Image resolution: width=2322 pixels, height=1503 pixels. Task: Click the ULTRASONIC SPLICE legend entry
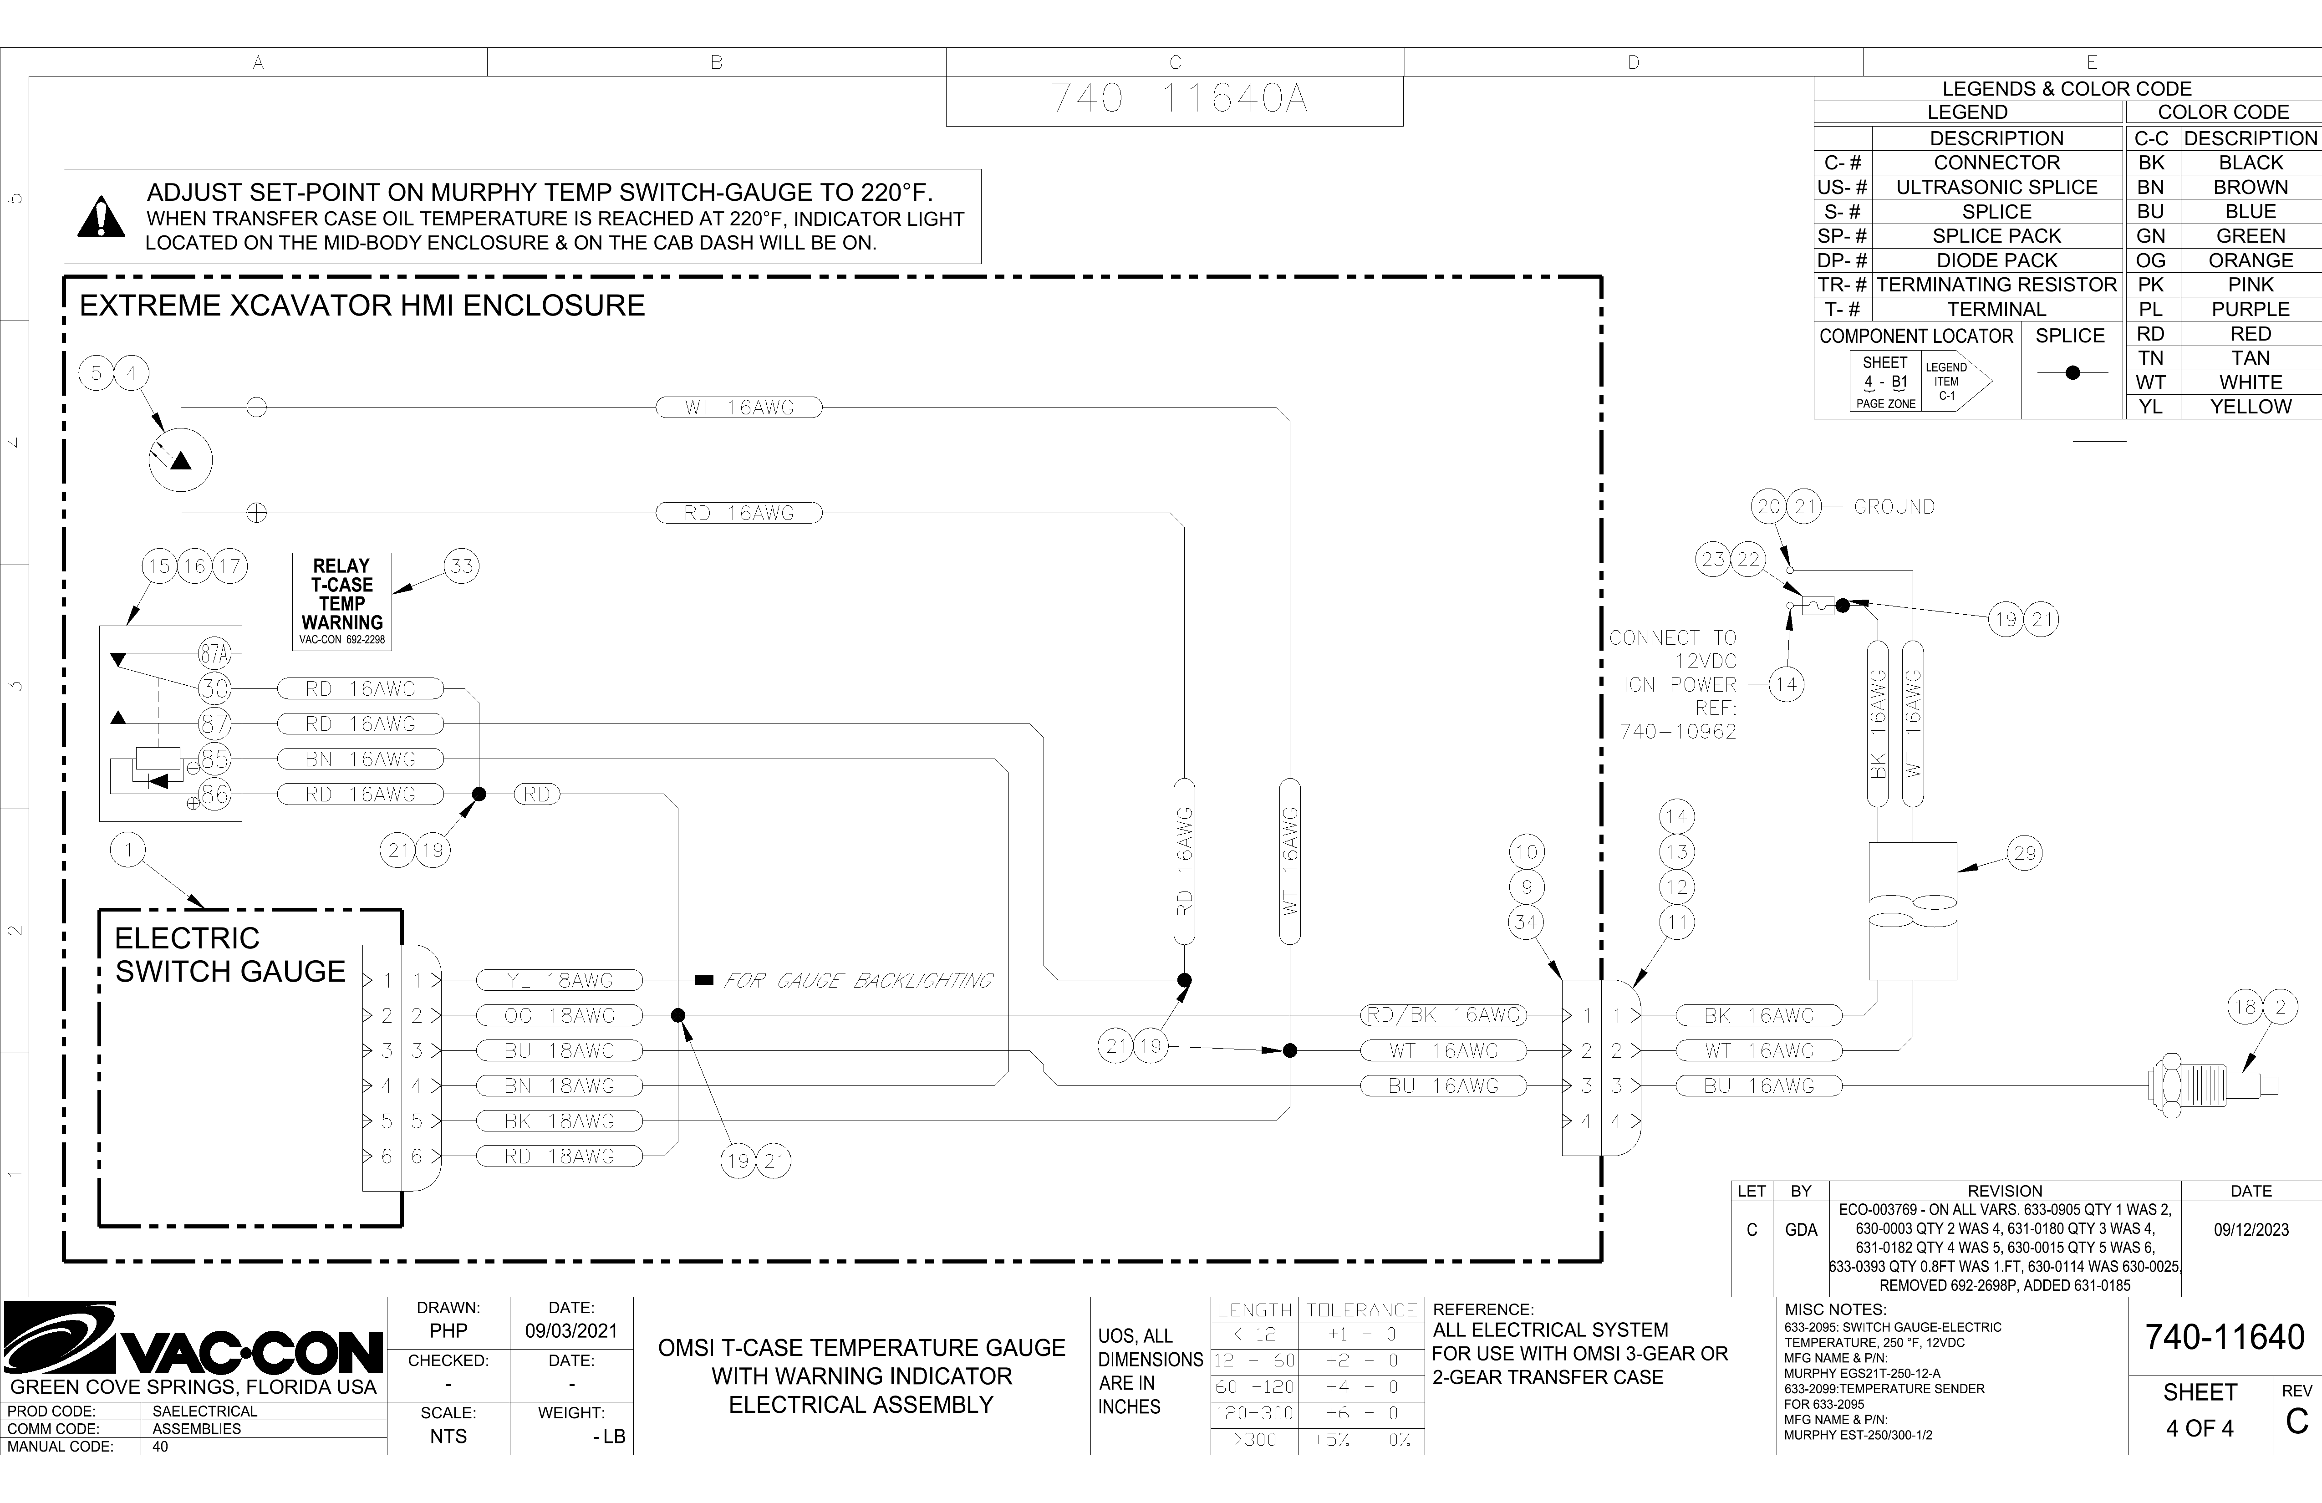(x=1997, y=188)
